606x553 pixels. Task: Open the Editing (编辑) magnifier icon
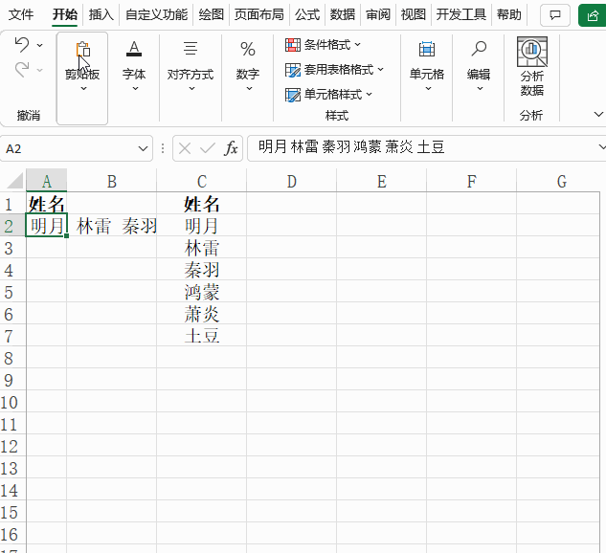pos(479,49)
